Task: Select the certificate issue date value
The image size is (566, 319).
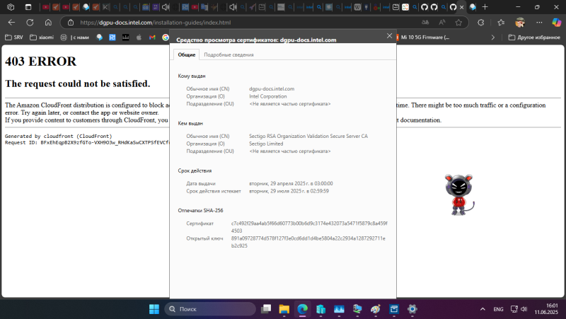Action: point(291,183)
